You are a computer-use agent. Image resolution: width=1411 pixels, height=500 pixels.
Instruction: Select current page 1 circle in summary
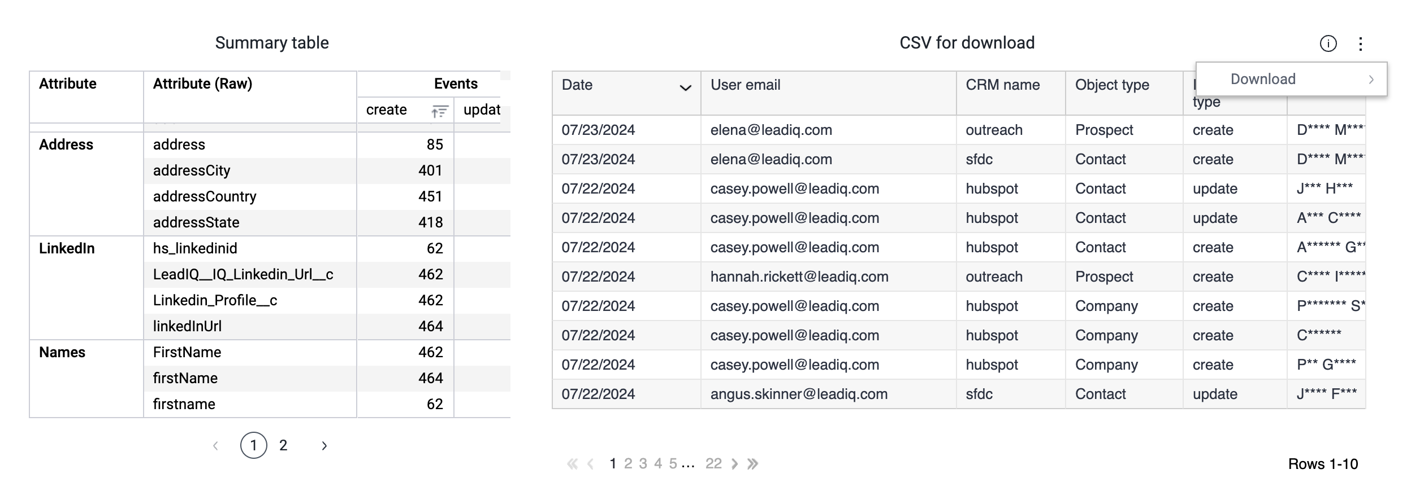253,445
